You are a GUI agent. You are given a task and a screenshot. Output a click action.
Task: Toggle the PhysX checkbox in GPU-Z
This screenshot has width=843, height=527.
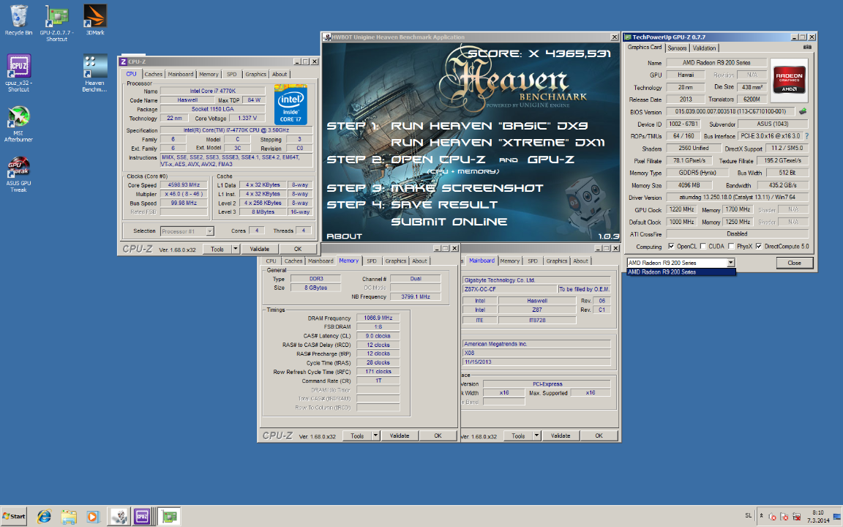coord(731,246)
